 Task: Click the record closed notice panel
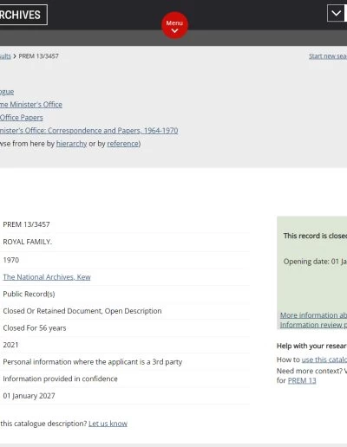click(312, 273)
